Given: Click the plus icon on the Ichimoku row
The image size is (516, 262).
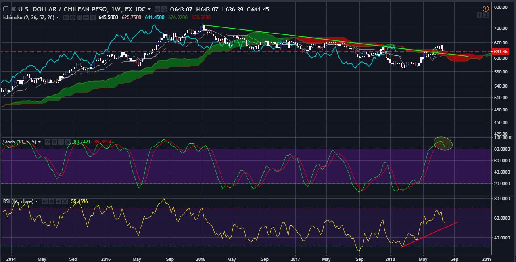Looking at the screenshot, I should [86, 17].
